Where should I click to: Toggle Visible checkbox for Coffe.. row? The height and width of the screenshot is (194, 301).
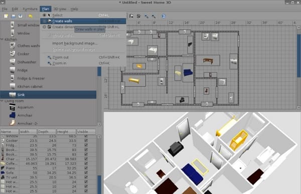(x=86, y=163)
